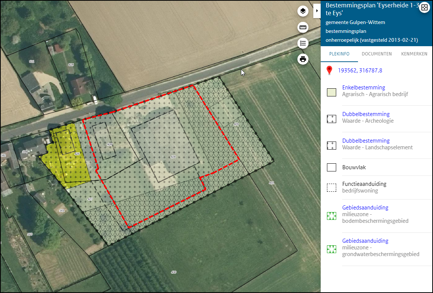Activate the ruler measurement tool
This screenshot has height=293, width=433.
click(303, 27)
